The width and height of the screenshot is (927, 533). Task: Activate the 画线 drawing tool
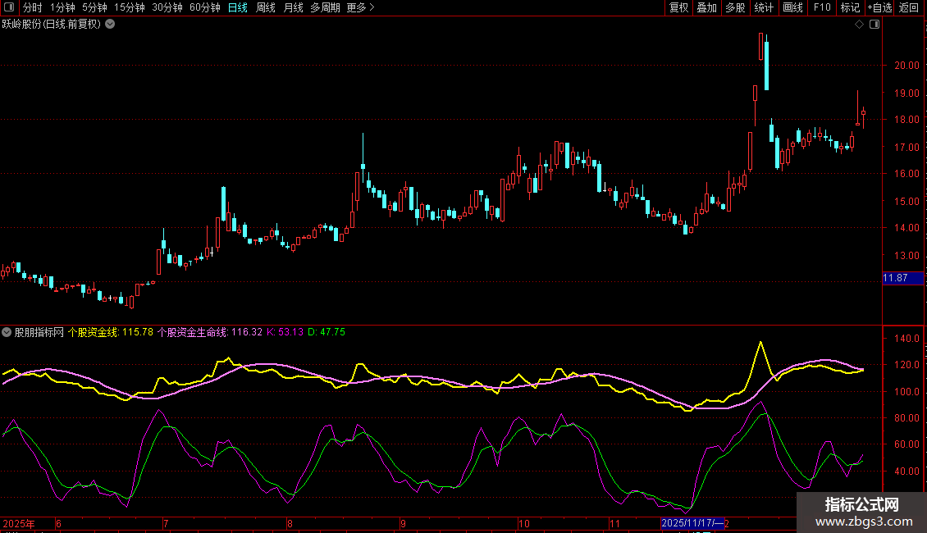[x=792, y=7]
